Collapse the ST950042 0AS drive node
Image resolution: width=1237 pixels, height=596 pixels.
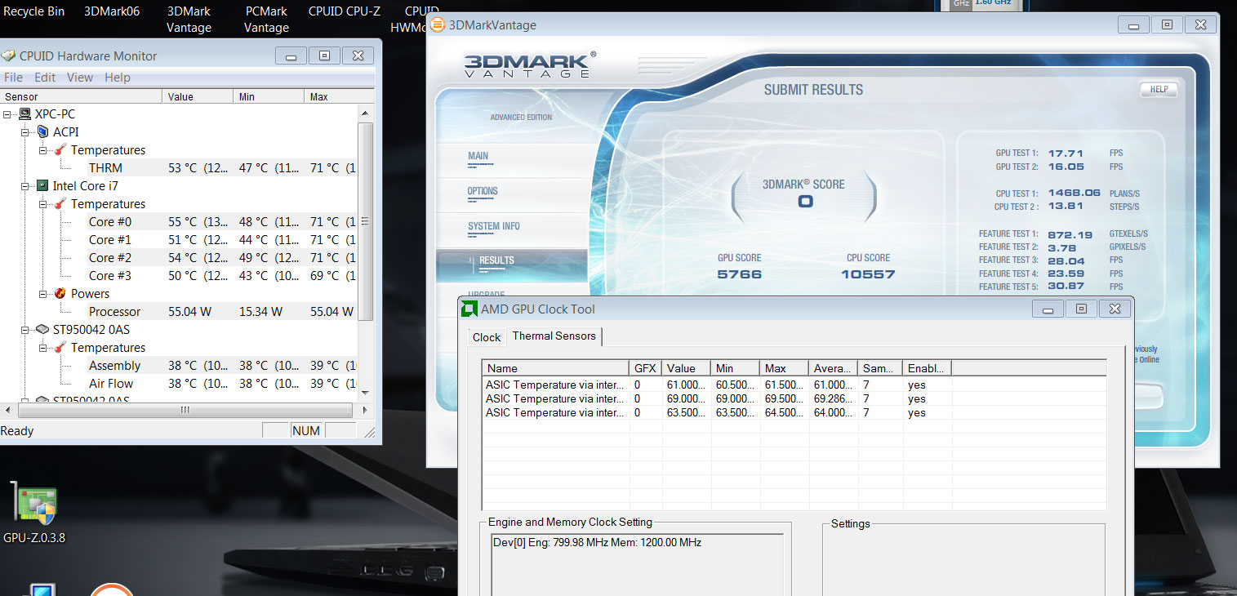pyautogui.click(x=25, y=330)
